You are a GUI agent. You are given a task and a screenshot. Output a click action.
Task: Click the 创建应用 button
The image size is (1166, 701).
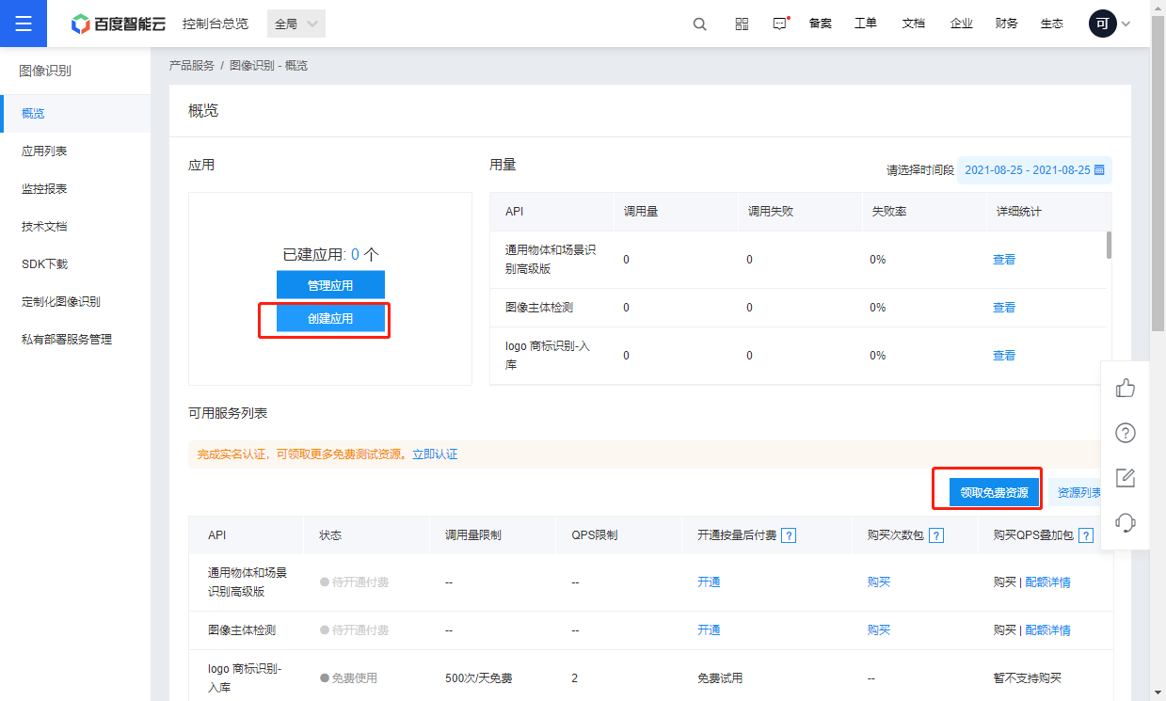coord(330,319)
